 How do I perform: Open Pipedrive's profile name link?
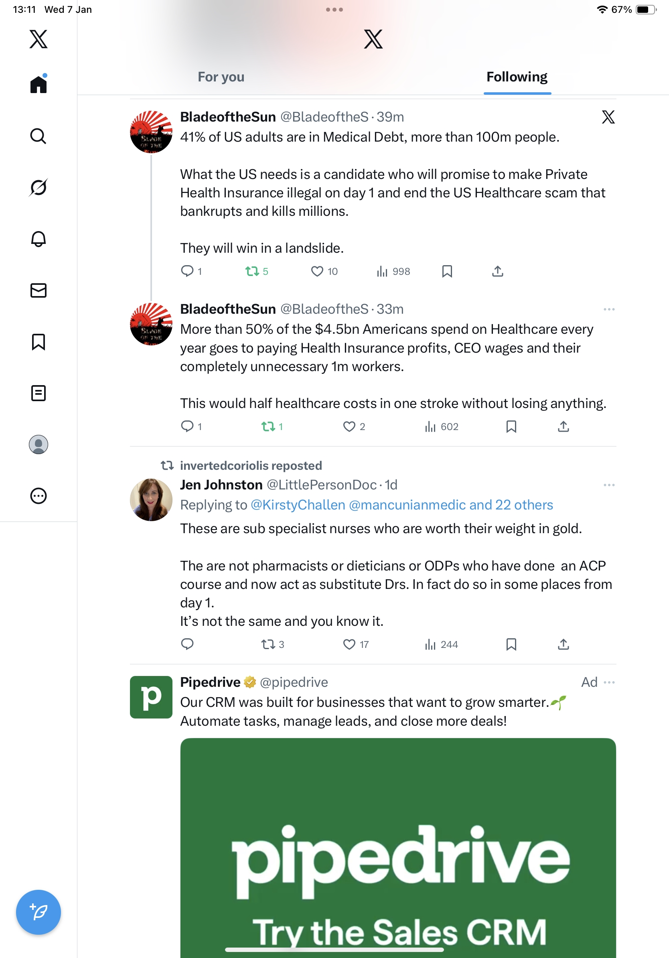coord(210,682)
